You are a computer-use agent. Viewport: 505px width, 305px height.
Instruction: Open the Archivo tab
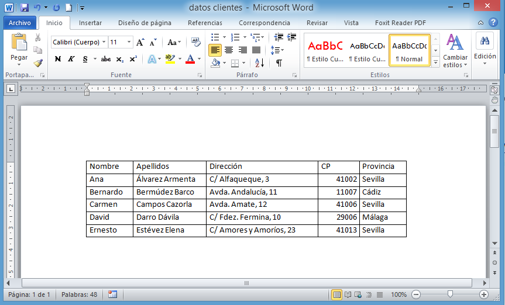[x=20, y=23]
